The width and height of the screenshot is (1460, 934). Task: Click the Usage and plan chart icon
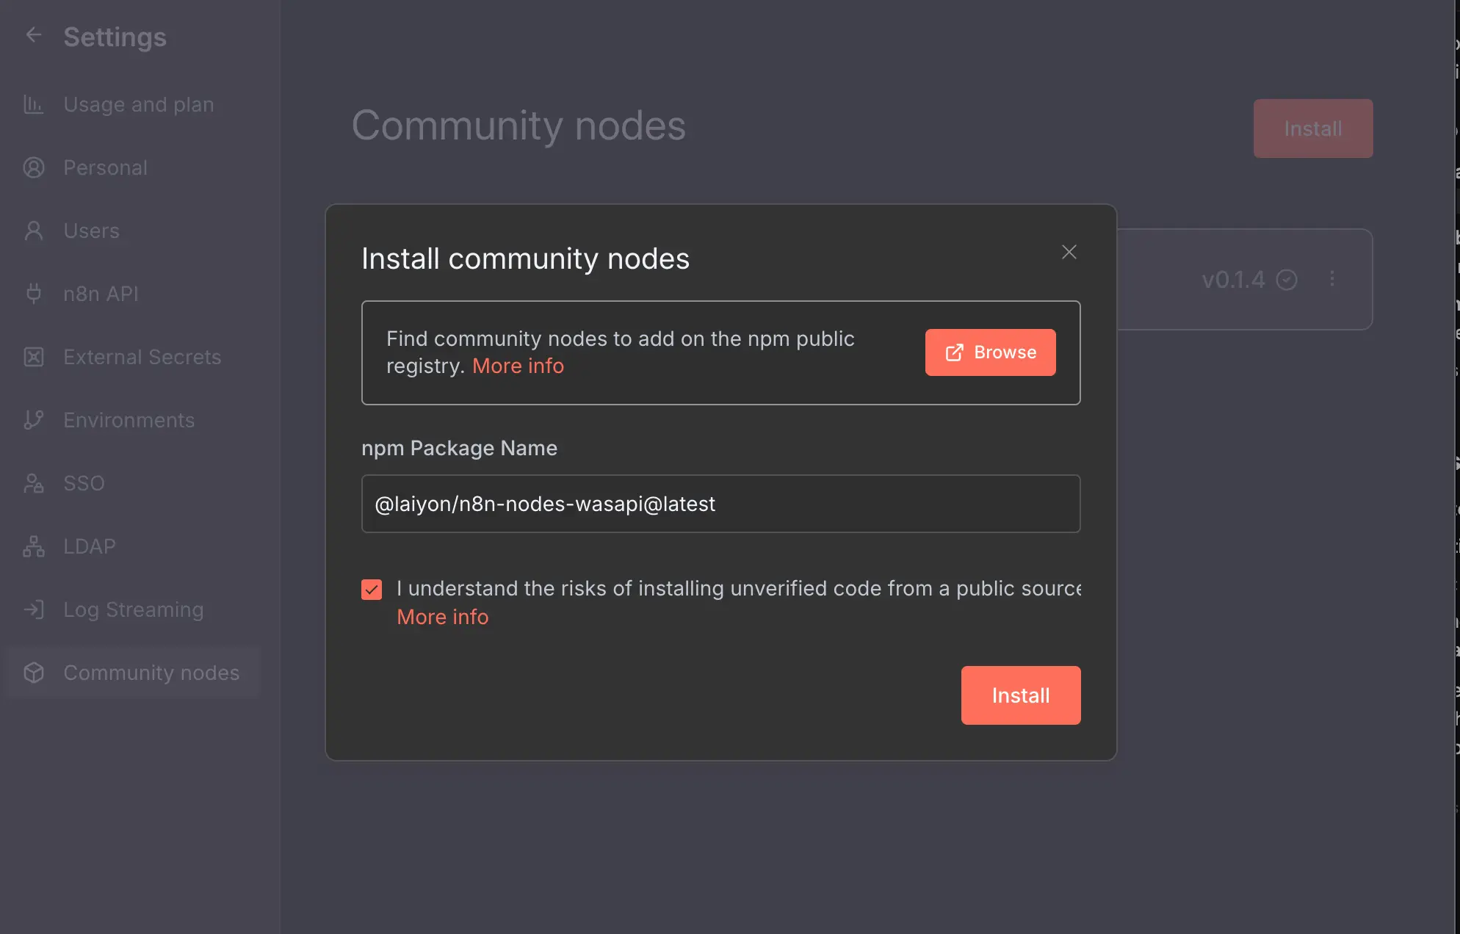[34, 104]
